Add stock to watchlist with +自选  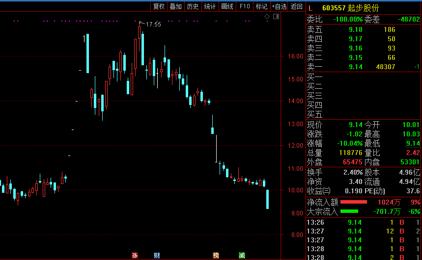[x=279, y=6]
